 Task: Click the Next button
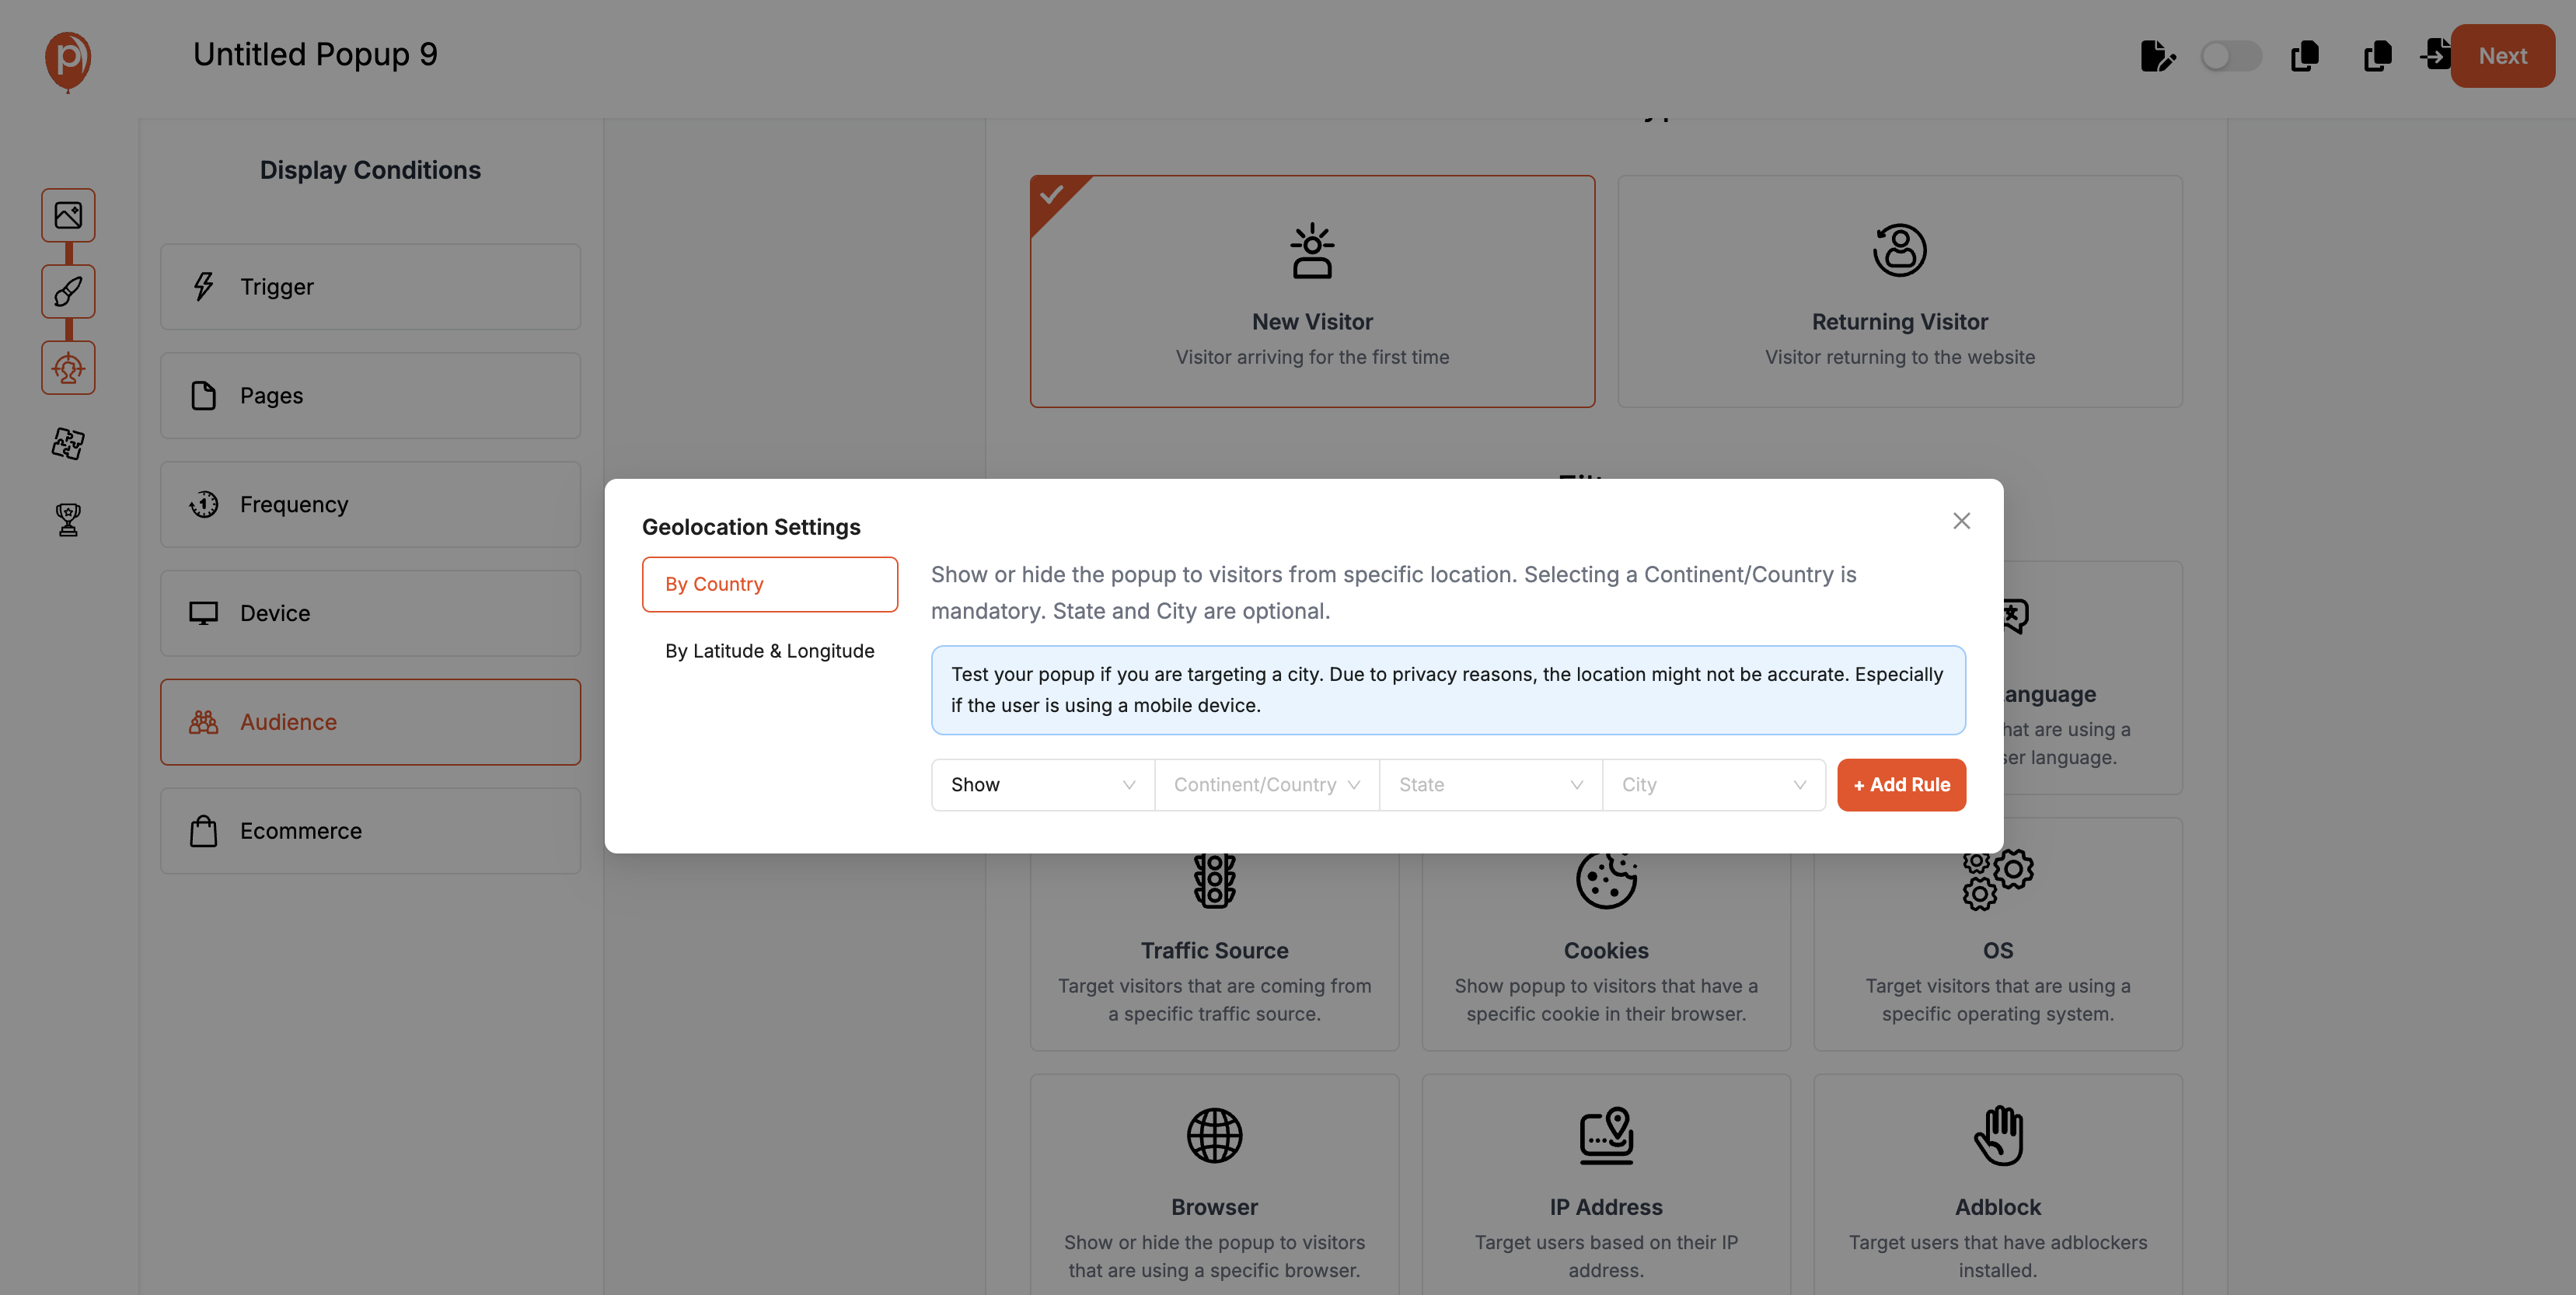tap(2504, 55)
